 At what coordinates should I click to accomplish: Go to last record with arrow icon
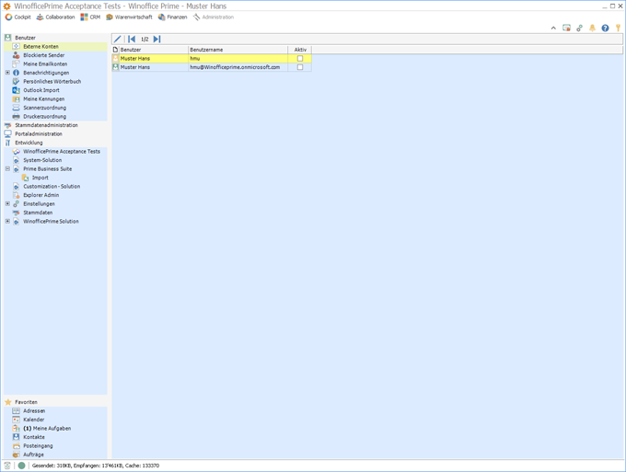[x=157, y=39]
